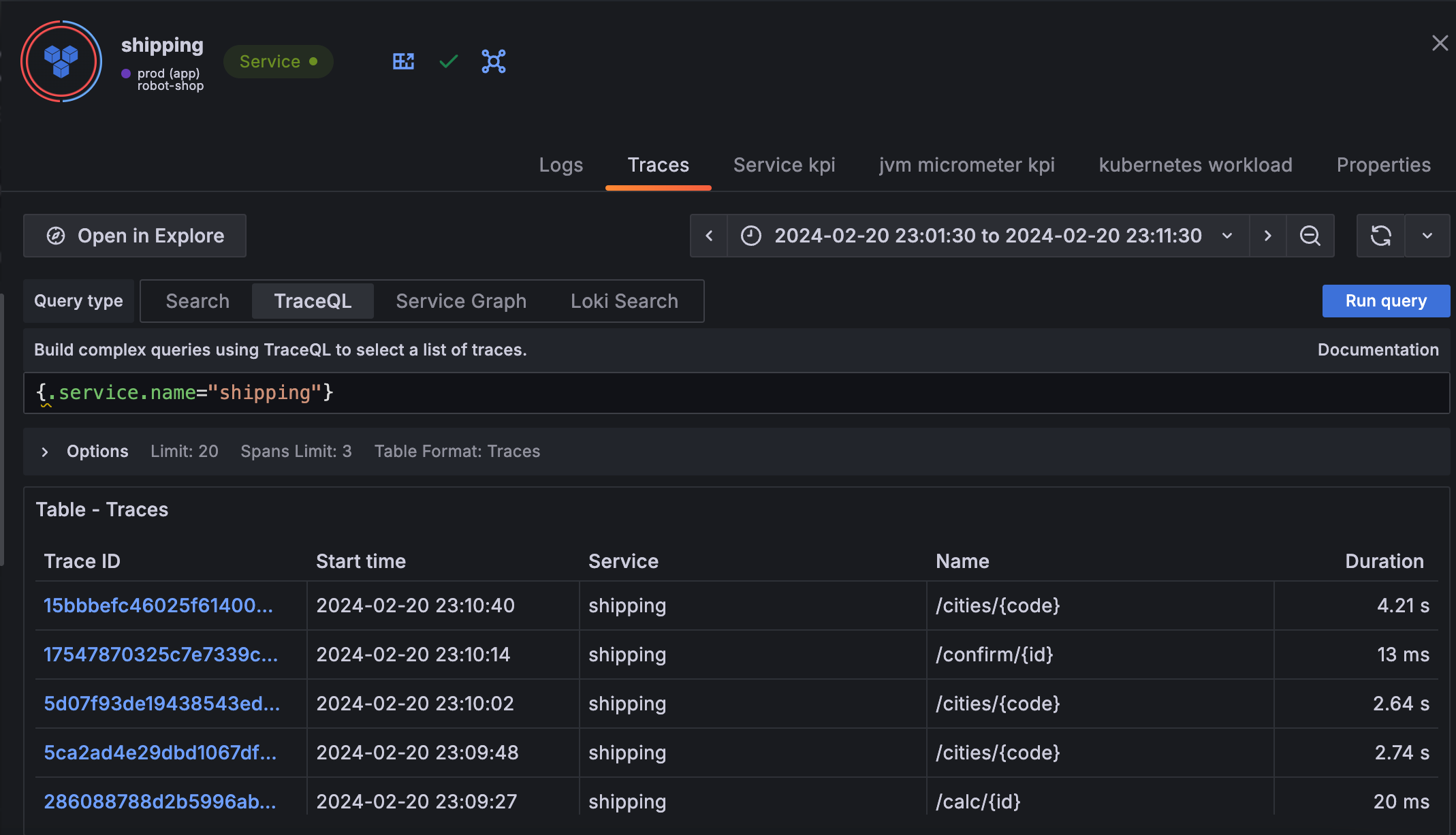Image resolution: width=1456 pixels, height=835 pixels.
Task: Open the refresh interval dropdown arrow
Action: point(1427,236)
